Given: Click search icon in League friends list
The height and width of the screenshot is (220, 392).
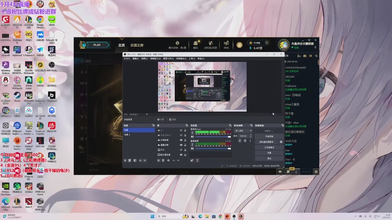Looking at the screenshot, I should pos(316,56).
